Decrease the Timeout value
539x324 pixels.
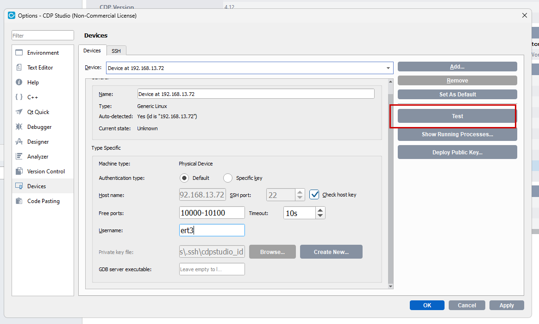pyautogui.click(x=320, y=216)
